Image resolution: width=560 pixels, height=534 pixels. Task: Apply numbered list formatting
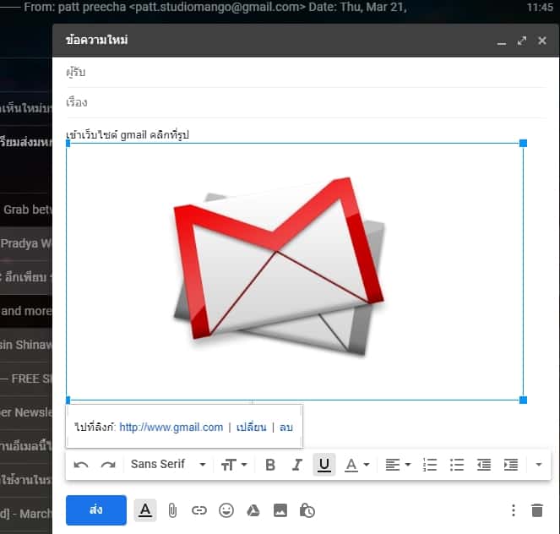click(x=430, y=465)
